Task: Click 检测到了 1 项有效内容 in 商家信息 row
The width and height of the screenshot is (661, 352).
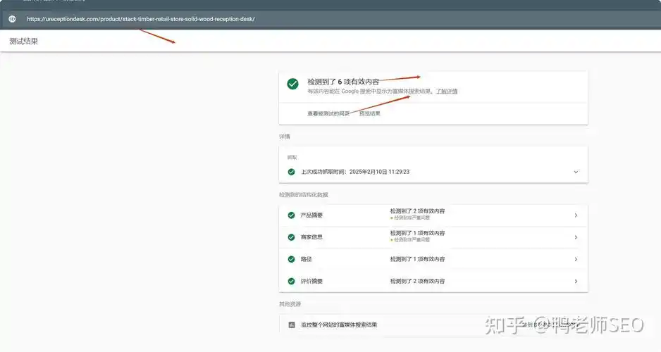Action: 417,233
